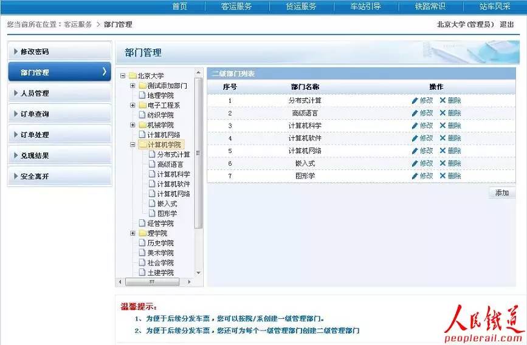Click document icon of 地理学院

142,95
